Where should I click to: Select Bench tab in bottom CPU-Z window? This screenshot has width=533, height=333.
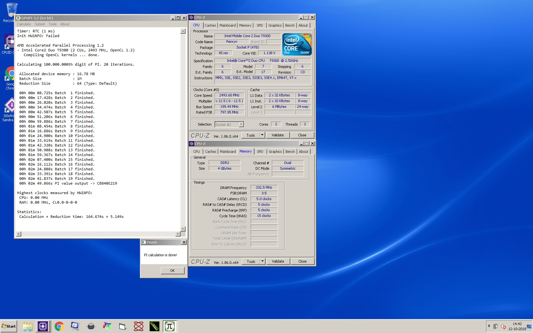[290, 152]
